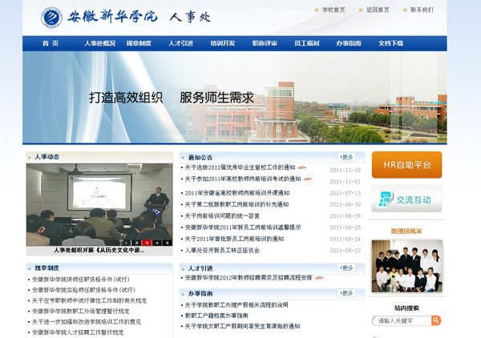Click the 交流互动 chat icon banner
Image resolution: width=481 pixels, height=338 pixels.
pos(406,199)
